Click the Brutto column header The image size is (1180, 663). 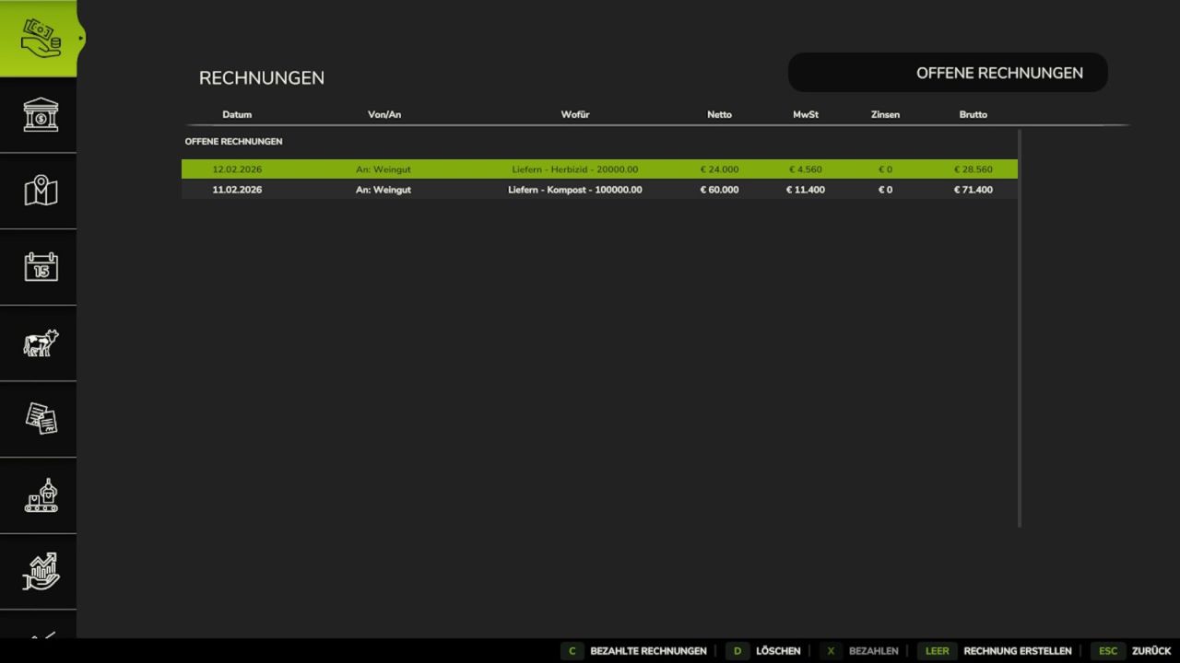pyautogui.click(x=973, y=114)
